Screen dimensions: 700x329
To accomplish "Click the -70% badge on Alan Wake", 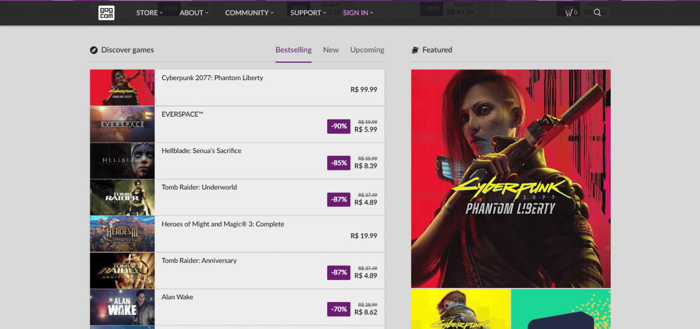I will pos(338,309).
